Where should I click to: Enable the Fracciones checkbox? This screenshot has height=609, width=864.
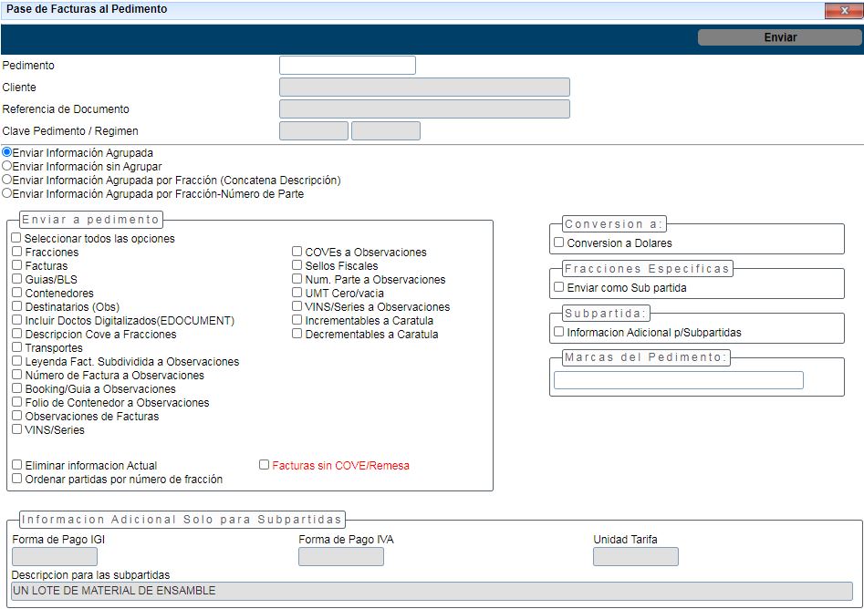pyautogui.click(x=17, y=253)
